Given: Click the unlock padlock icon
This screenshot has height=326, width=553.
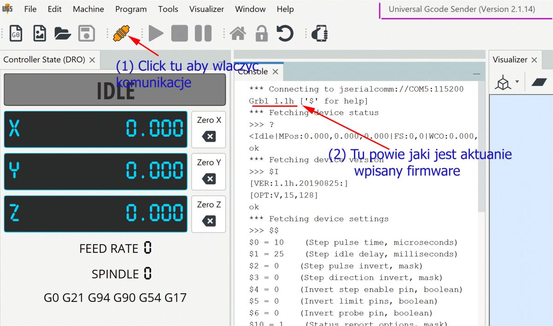Looking at the screenshot, I should 261,34.
